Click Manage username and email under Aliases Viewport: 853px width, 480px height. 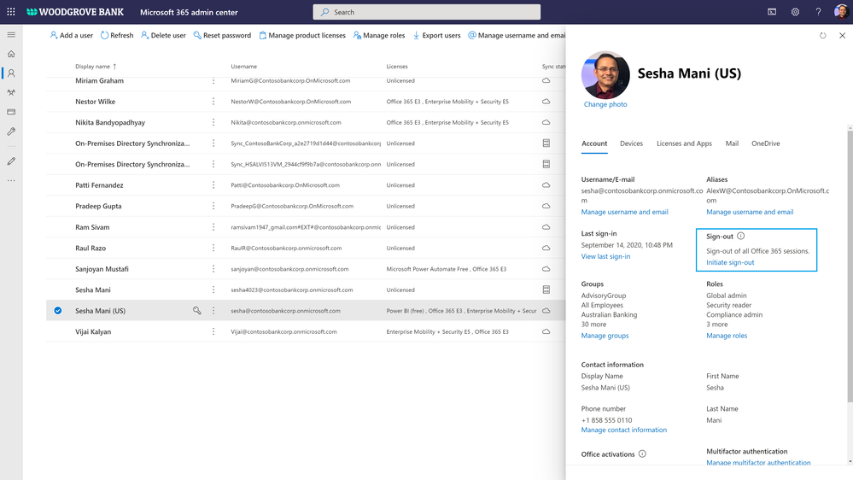tap(750, 212)
